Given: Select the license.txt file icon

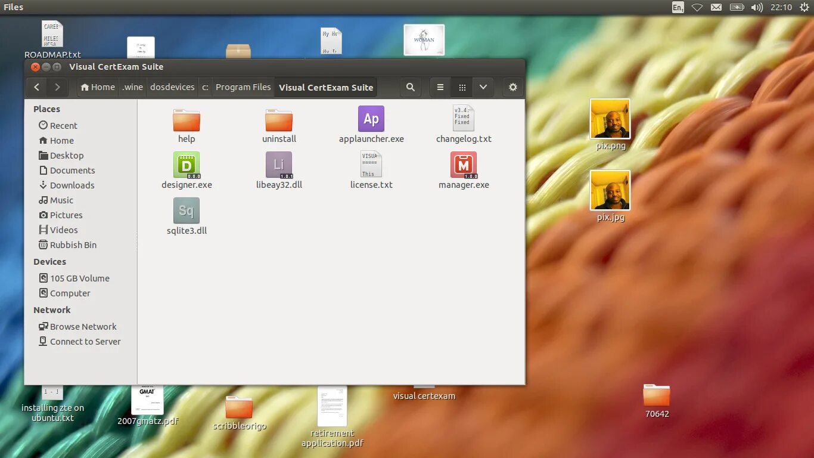Looking at the screenshot, I should coord(371,165).
